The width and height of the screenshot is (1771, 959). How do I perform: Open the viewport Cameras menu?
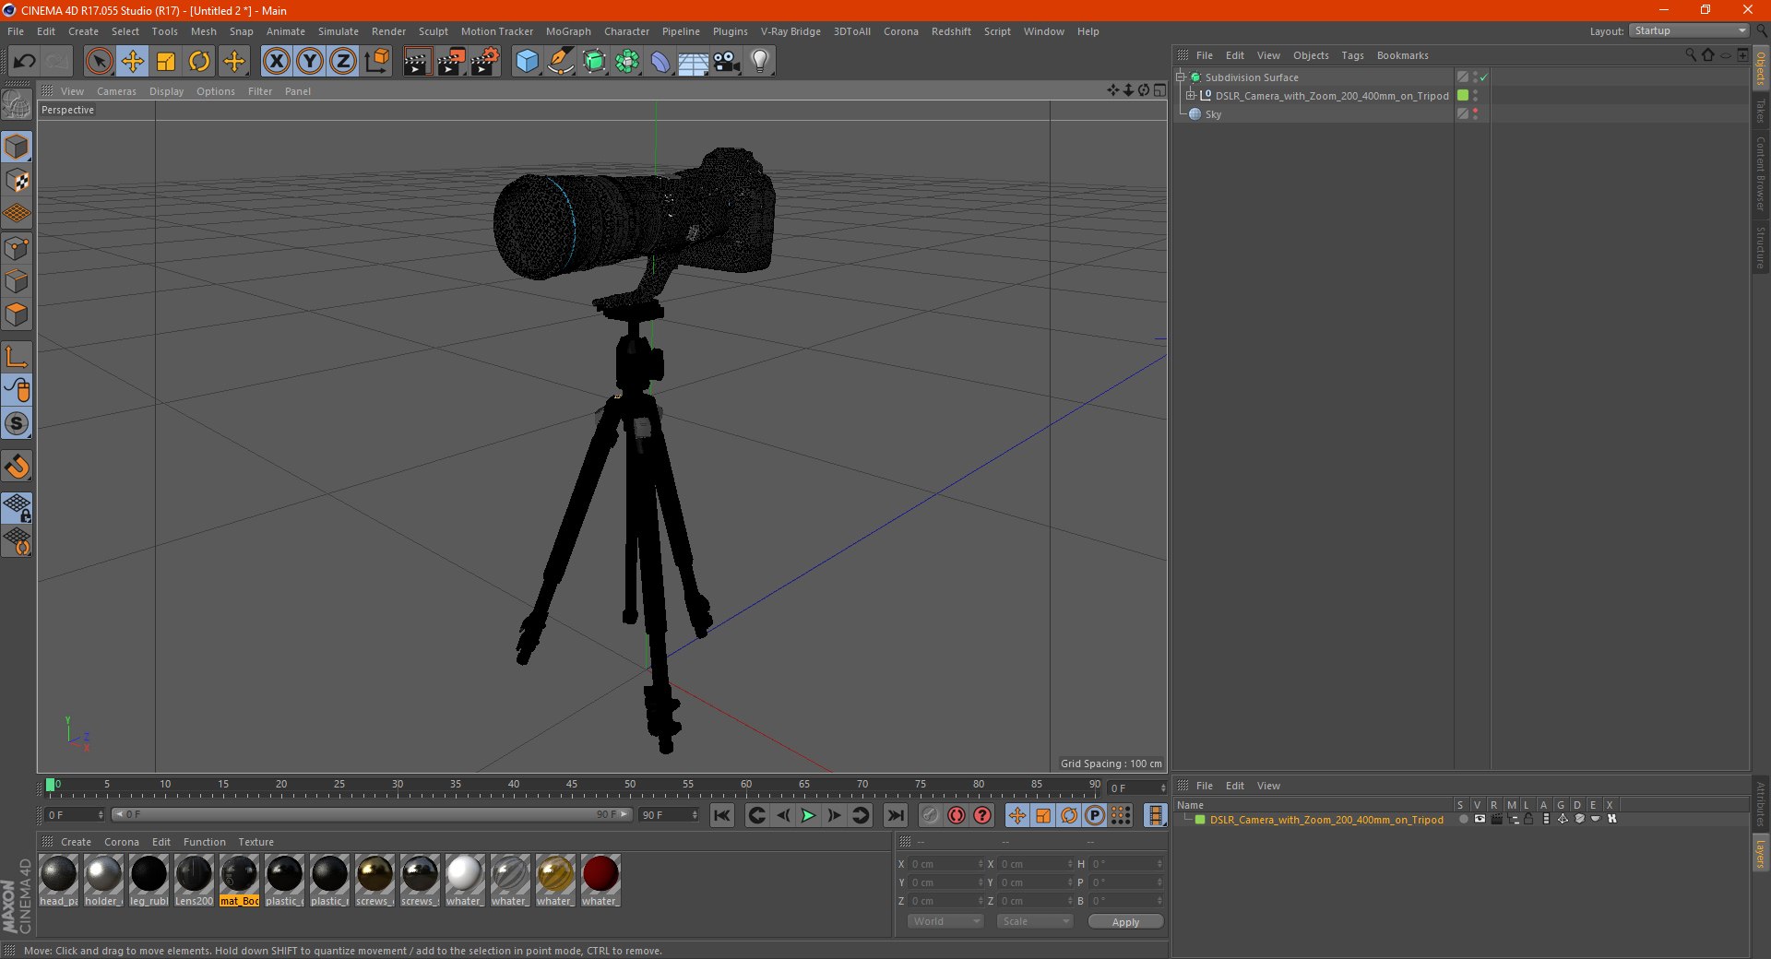coord(116,91)
